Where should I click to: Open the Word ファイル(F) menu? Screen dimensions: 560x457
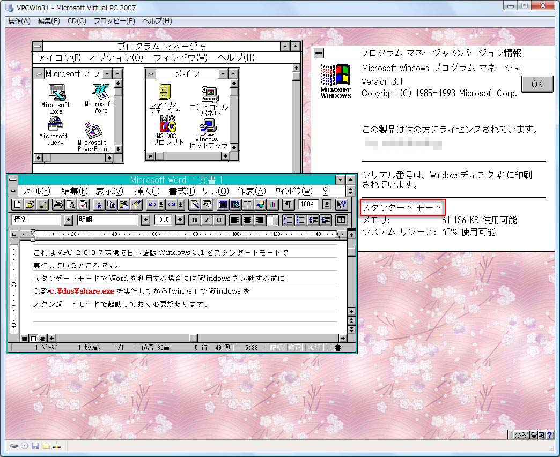click(36, 191)
